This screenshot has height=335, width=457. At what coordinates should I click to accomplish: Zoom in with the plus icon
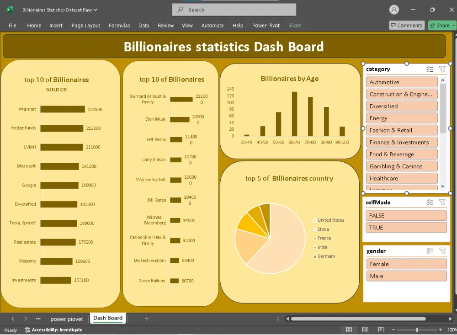coord(440,330)
